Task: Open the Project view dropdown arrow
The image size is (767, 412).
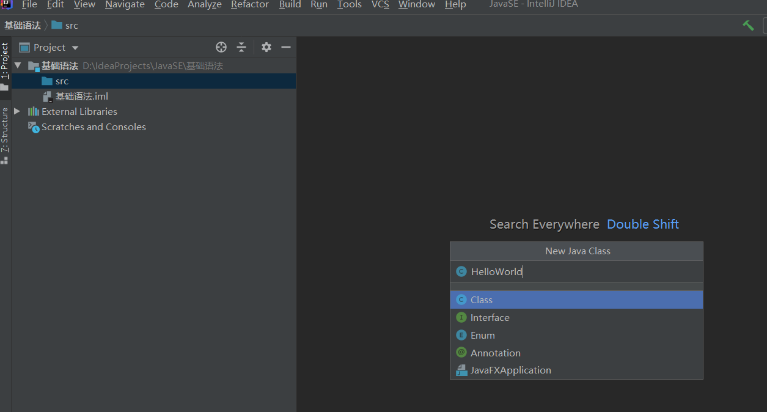Action: (75, 48)
